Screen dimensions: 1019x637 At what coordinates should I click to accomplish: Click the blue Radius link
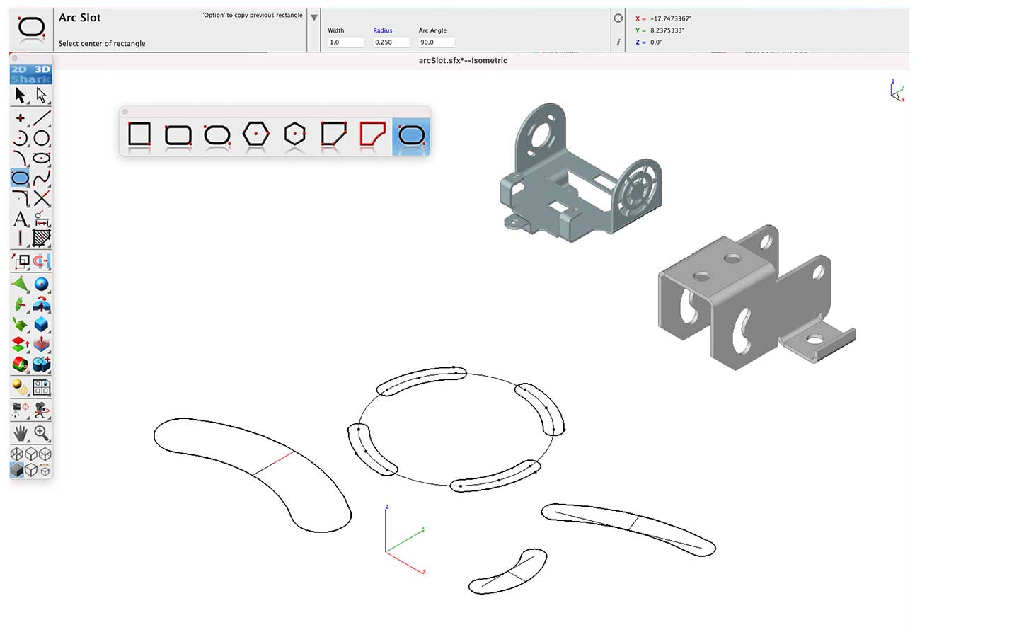coord(382,30)
